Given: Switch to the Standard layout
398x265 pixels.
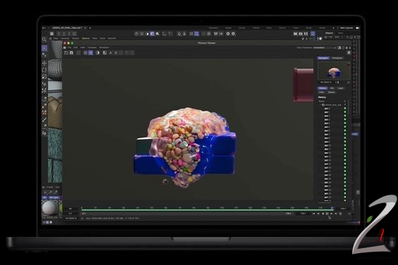Looking at the screenshot, I should point(214,28).
